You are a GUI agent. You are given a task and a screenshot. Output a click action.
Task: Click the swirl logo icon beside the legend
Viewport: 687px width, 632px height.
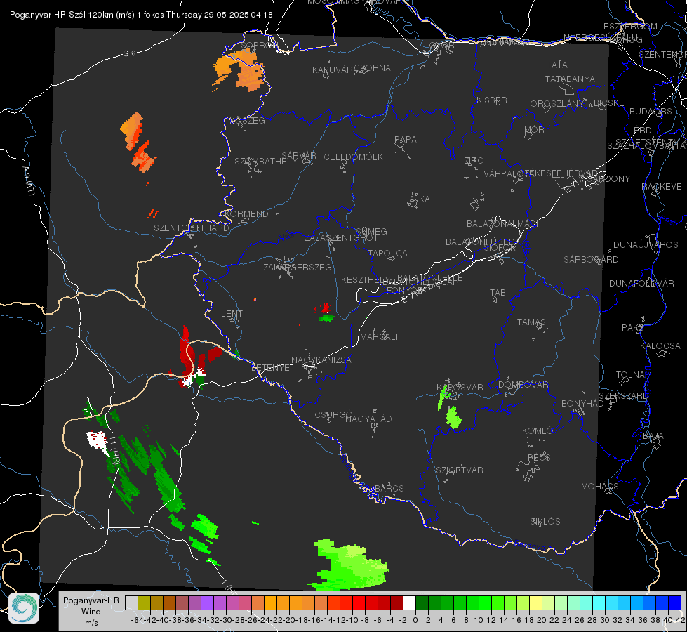[24, 608]
